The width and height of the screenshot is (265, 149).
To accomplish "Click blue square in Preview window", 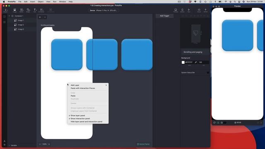I will pyautogui.click(x=237, y=35).
